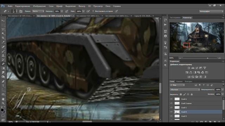The height and width of the screenshot is (126, 225).
Task: Switch to the Каналы tab
Action: [179, 82]
